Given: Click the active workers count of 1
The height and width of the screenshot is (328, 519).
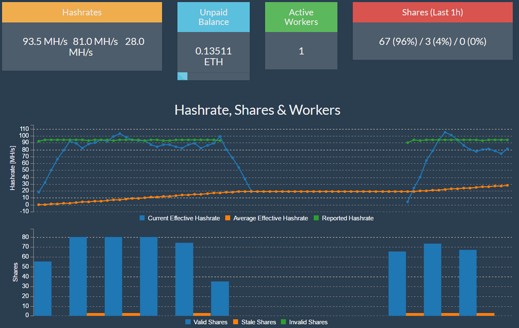Looking at the screenshot, I should click(301, 51).
